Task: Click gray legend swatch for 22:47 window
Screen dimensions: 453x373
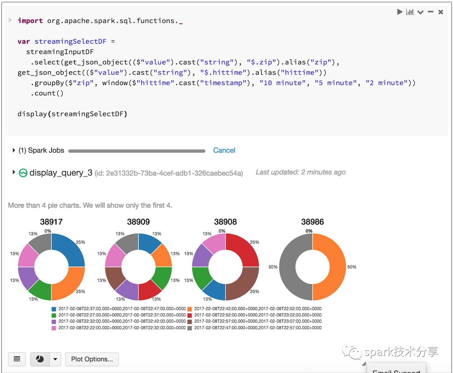Action: (x=190, y=328)
